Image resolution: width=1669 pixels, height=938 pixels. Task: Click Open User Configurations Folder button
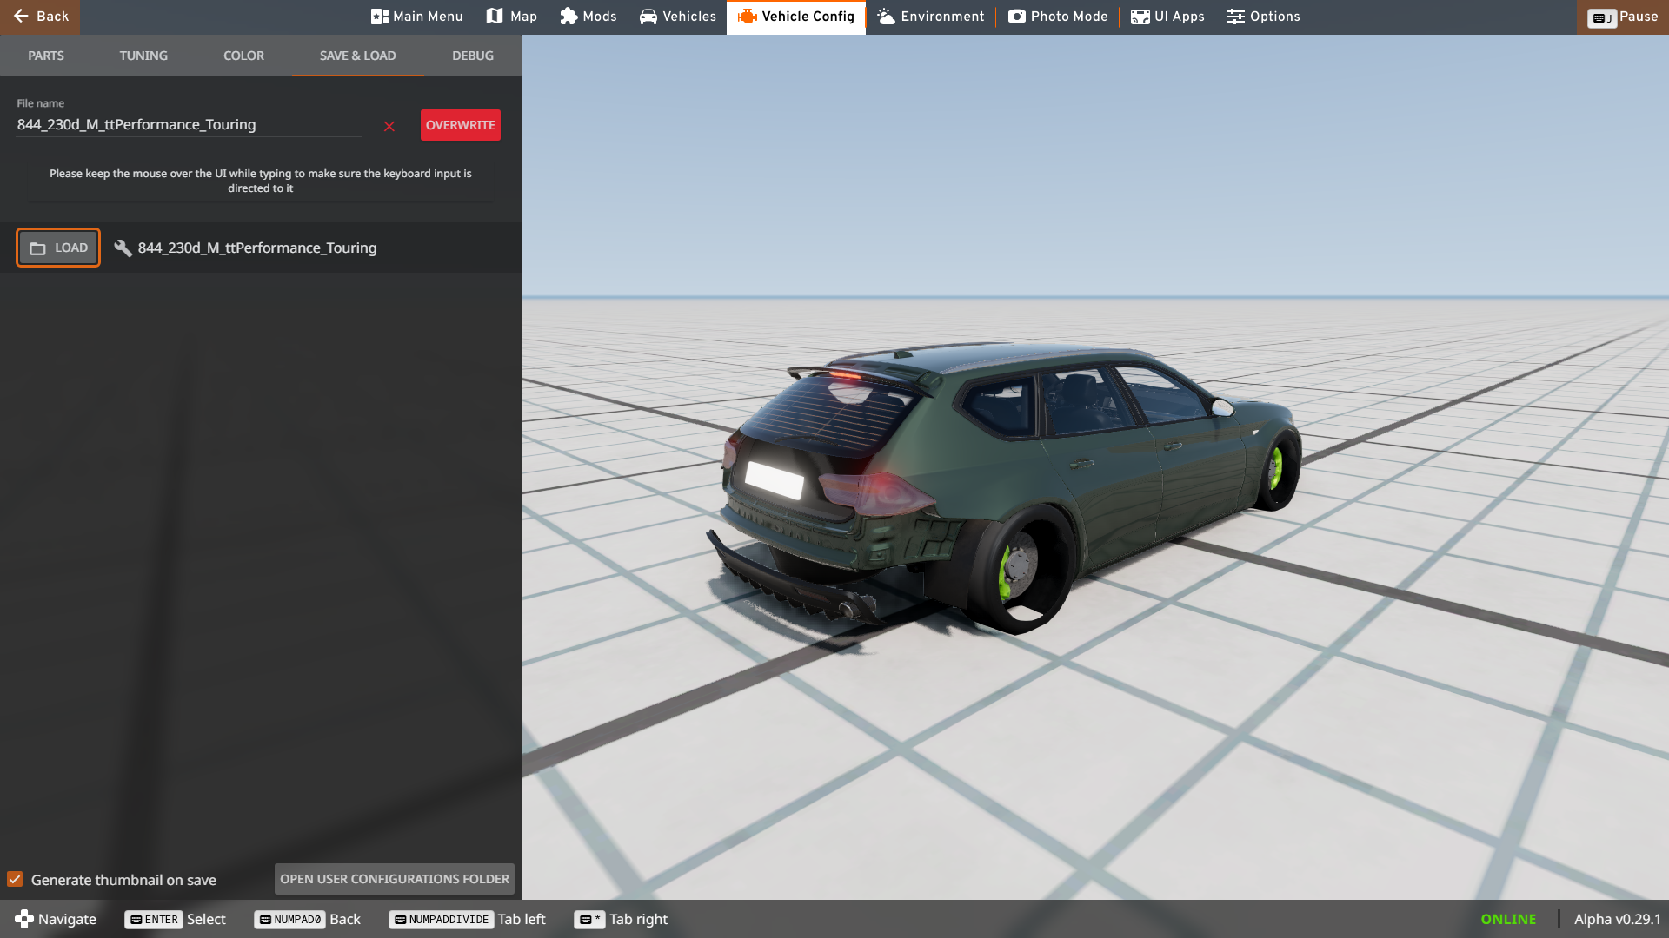(395, 879)
